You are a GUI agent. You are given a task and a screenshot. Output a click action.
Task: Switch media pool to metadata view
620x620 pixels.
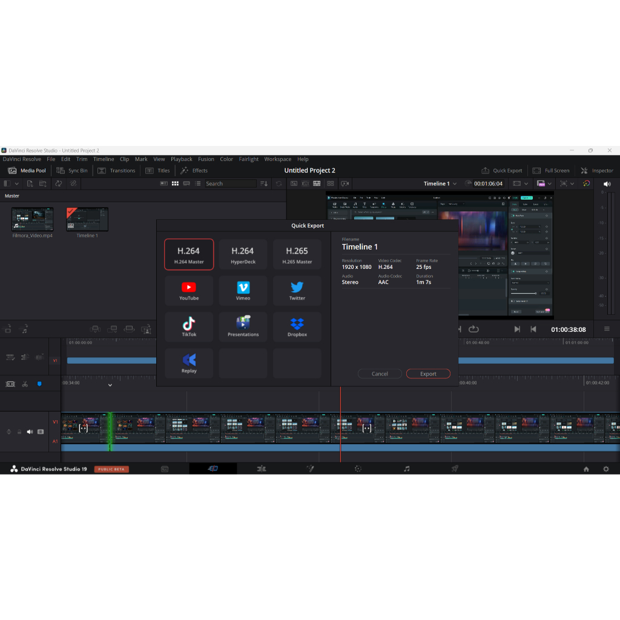point(163,183)
